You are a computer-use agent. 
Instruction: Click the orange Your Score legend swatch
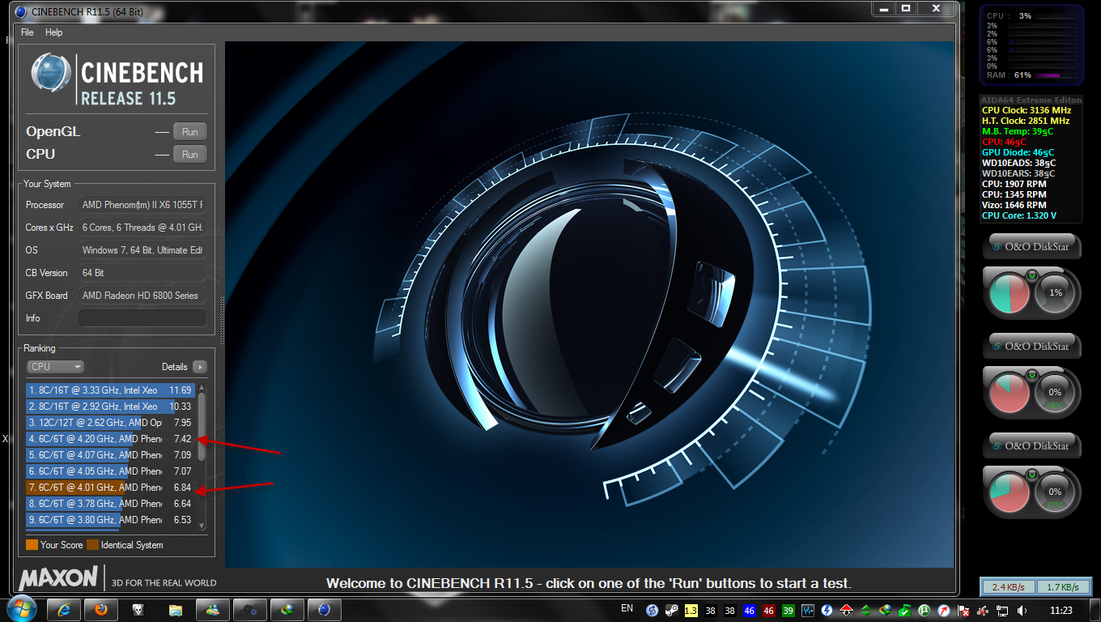[32, 545]
